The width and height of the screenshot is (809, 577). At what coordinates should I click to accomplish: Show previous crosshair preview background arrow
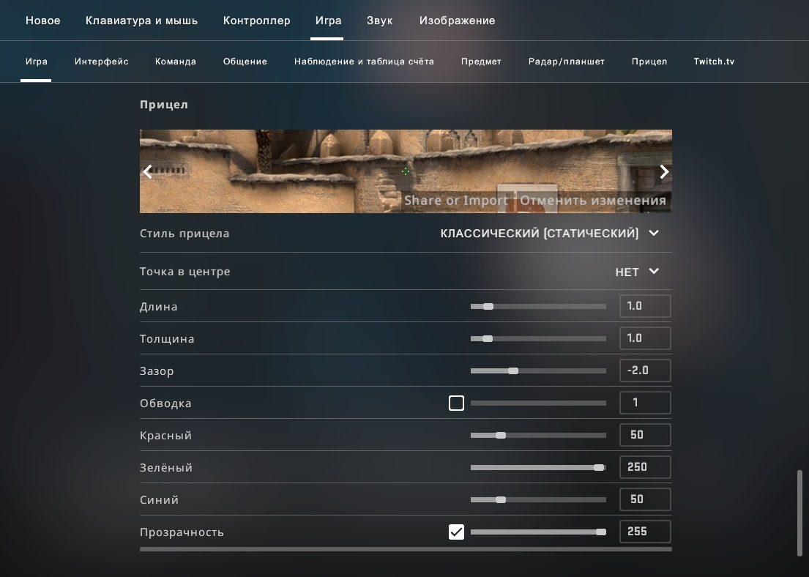tap(148, 171)
